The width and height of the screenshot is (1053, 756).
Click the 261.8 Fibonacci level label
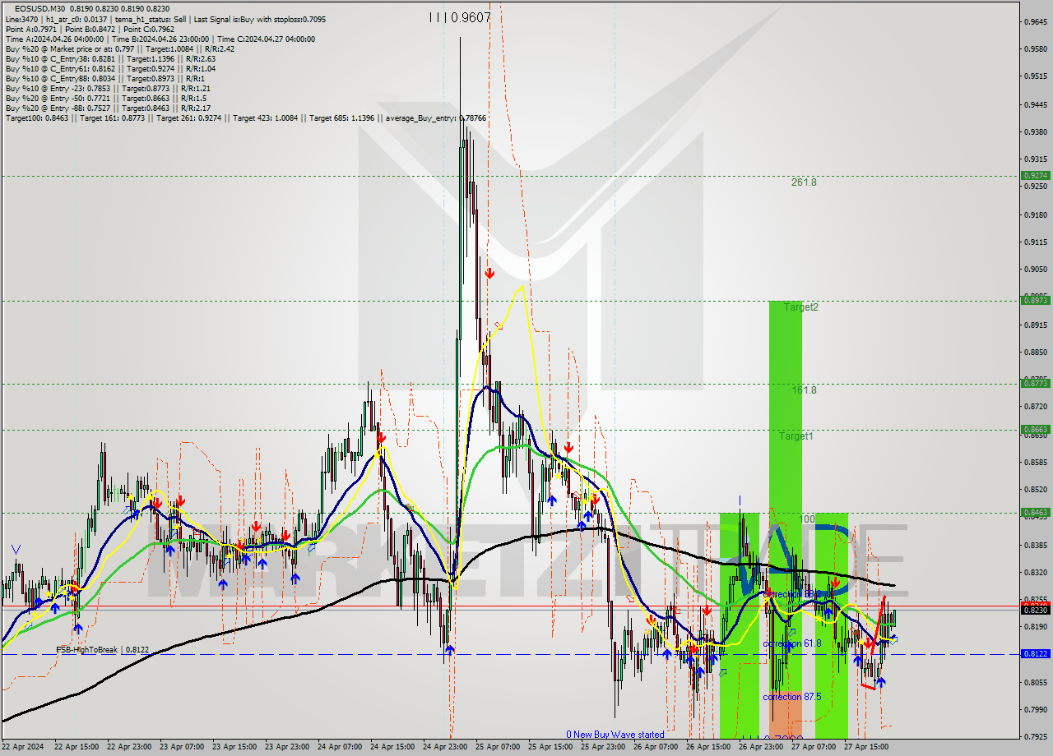804,182
